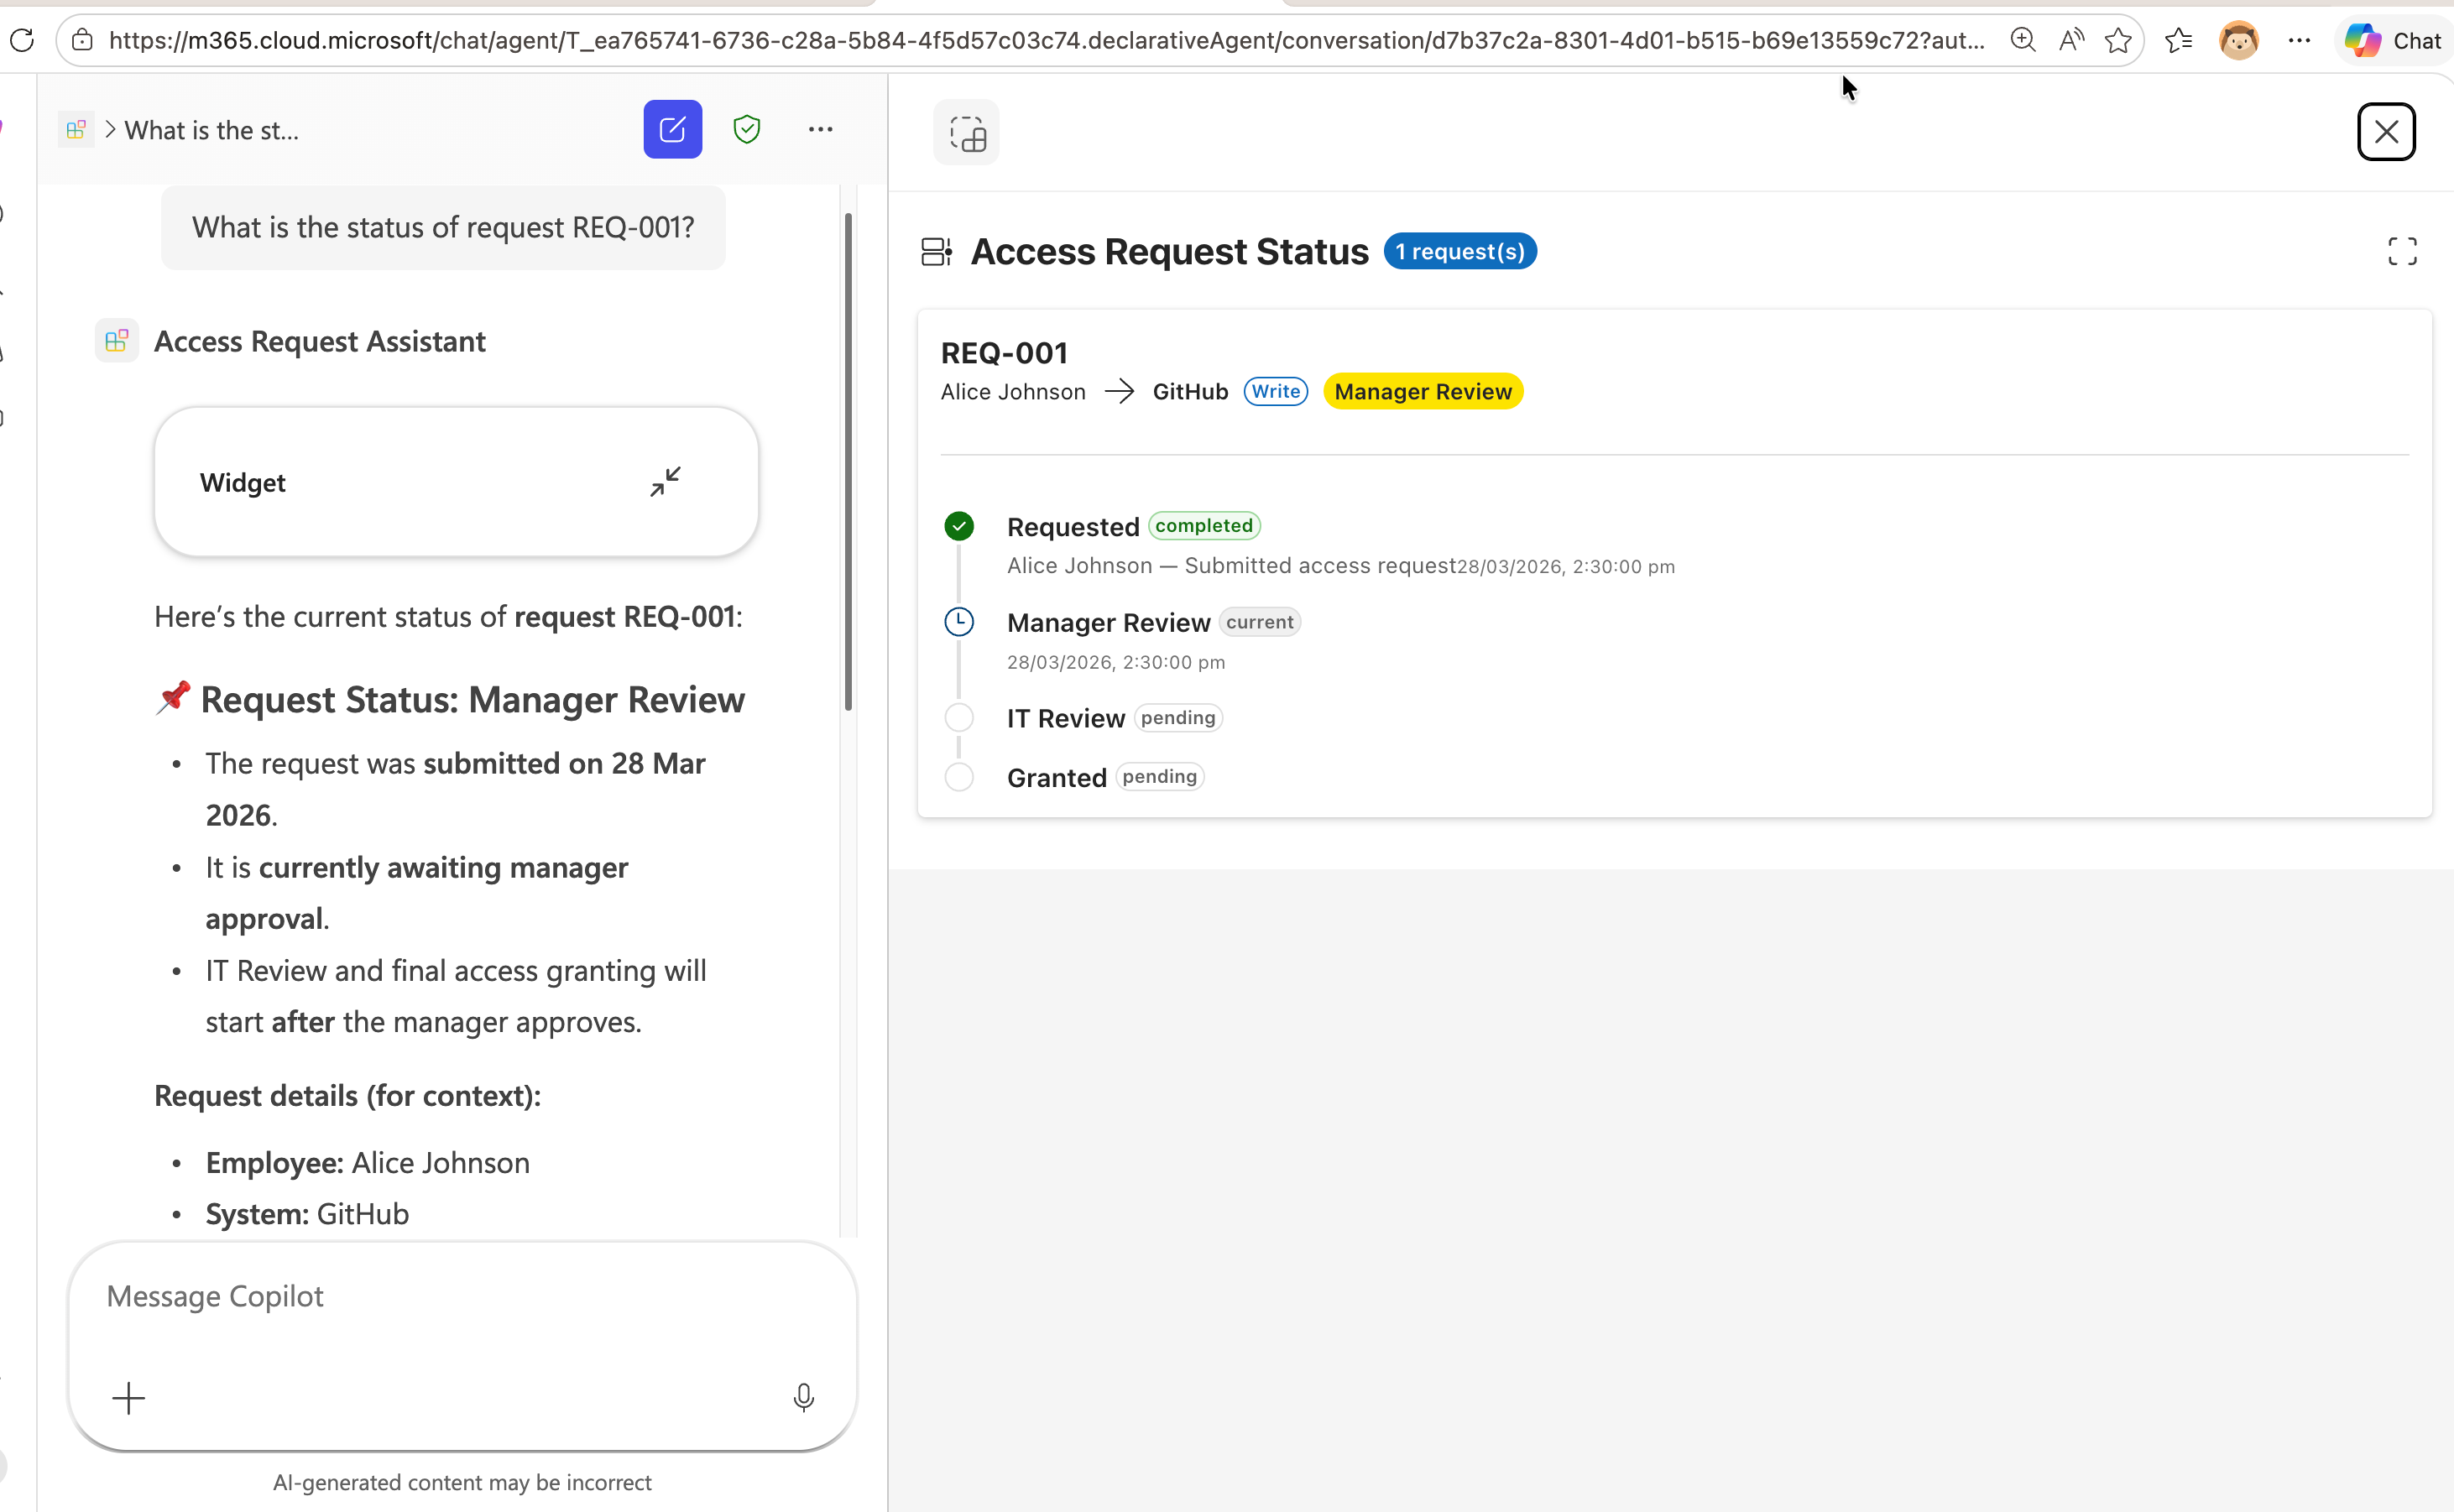Viewport: 2454px width, 1512px height.
Task: Activate the microphone for voice input
Action: [804, 1397]
